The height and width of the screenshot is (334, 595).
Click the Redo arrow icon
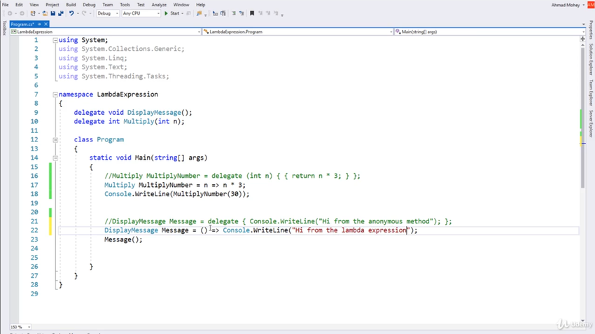[x=84, y=13]
